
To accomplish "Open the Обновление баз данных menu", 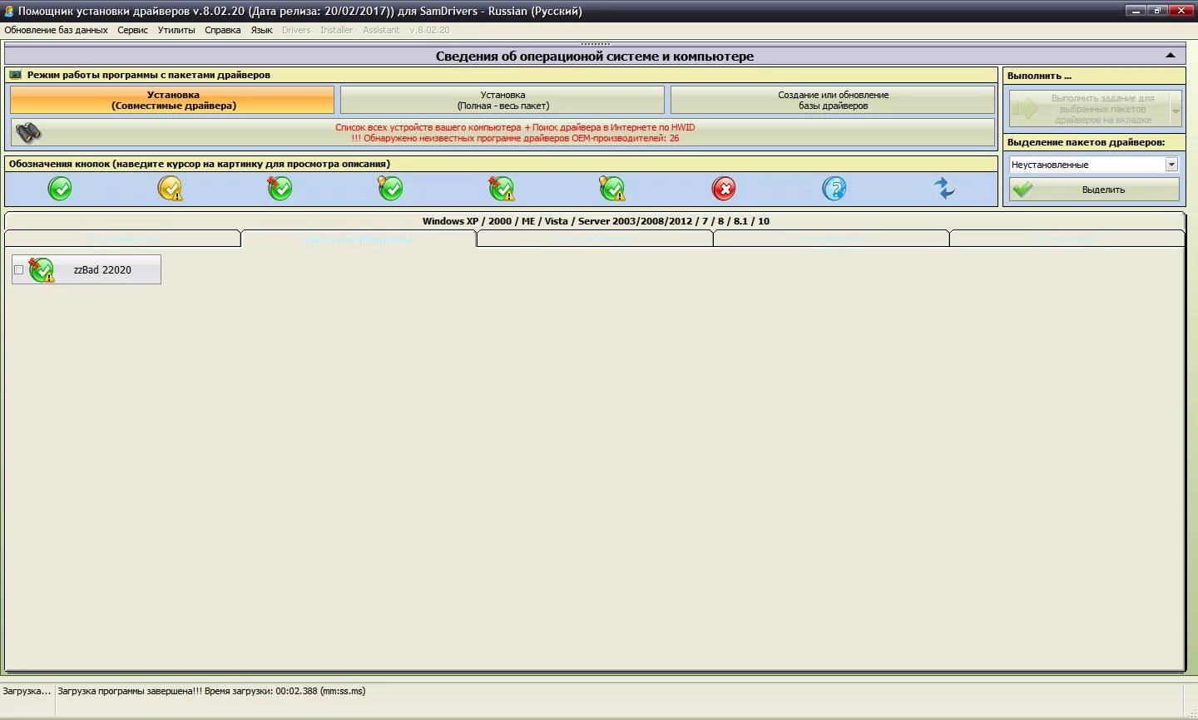I will coord(56,30).
